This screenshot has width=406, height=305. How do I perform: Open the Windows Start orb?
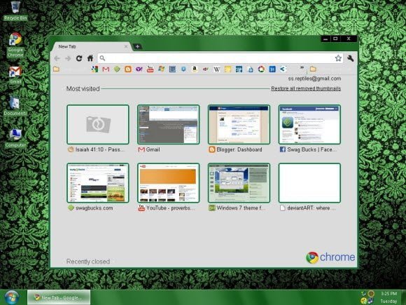(11, 297)
